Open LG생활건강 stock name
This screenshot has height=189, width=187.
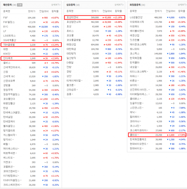pyautogui.click(x=136, y=17)
